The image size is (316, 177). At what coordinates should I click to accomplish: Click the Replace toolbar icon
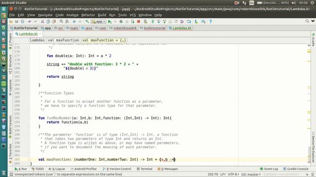click(67, 22)
